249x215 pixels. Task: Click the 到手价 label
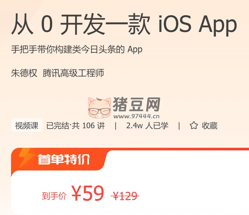(x=54, y=196)
